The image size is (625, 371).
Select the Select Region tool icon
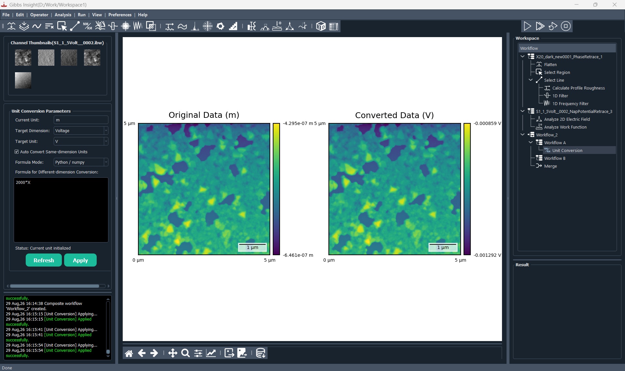click(62, 26)
